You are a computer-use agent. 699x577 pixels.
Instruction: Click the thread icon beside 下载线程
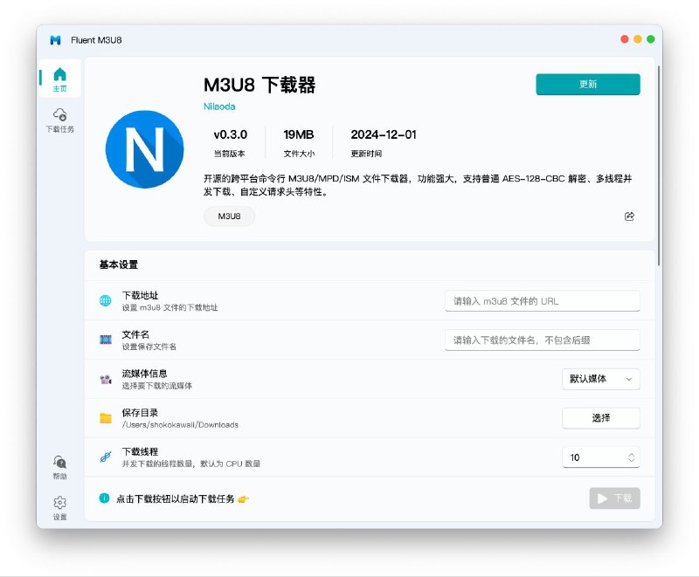[106, 457]
